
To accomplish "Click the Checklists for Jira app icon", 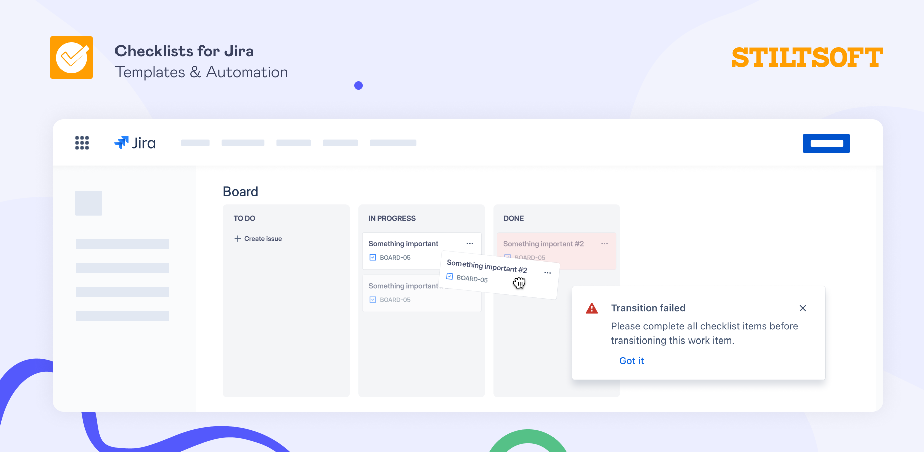I will point(71,57).
